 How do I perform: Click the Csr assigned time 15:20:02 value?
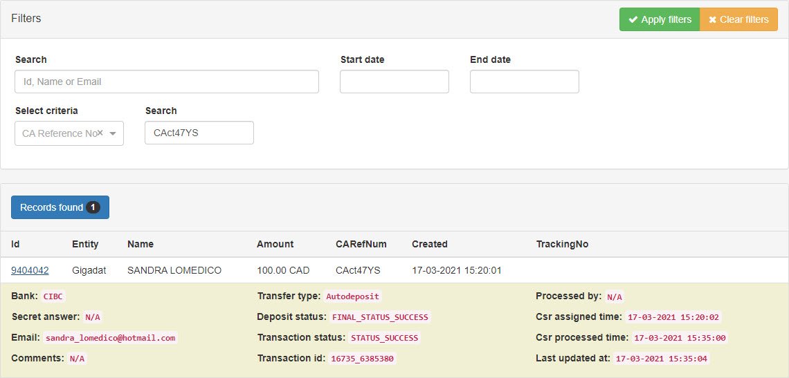pos(674,317)
